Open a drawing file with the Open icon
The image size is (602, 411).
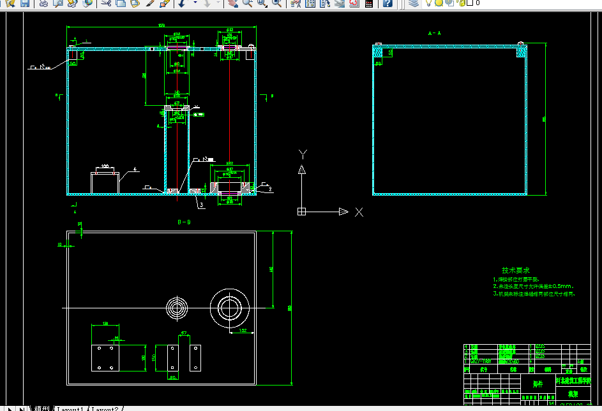(x=10, y=3)
